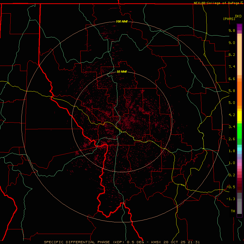Pick the cyan color bar segment
Viewport: 244px width, 244px height.
239,149
